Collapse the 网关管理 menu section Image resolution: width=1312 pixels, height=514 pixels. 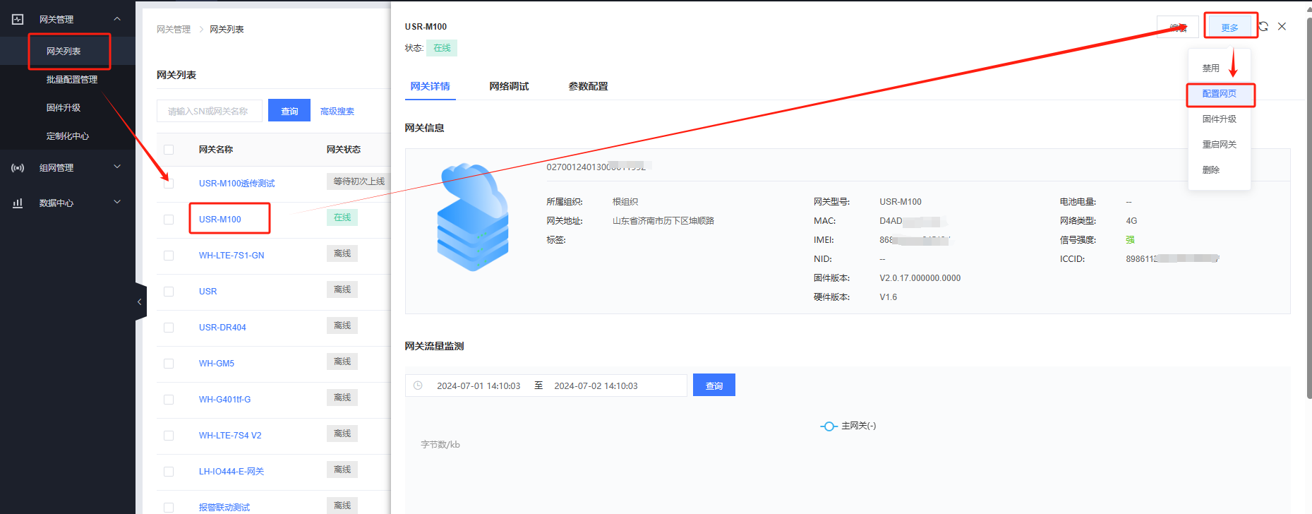click(x=117, y=19)
